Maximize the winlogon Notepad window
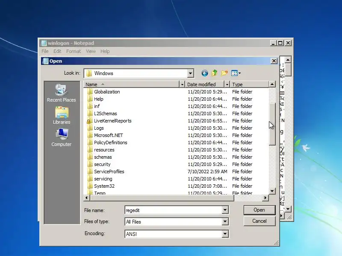 [x=280, y=43]
